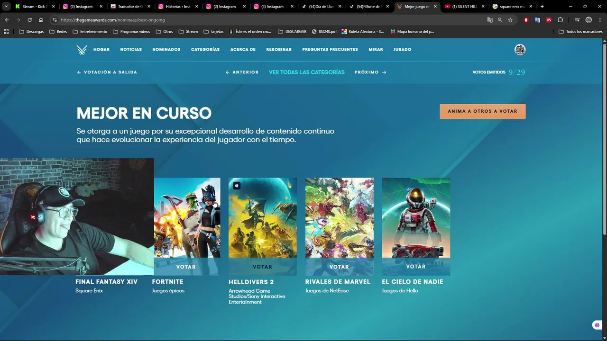607x341 pixels.
Task: Go to PRÓXIMO category
Action: [x=370, y=72]
